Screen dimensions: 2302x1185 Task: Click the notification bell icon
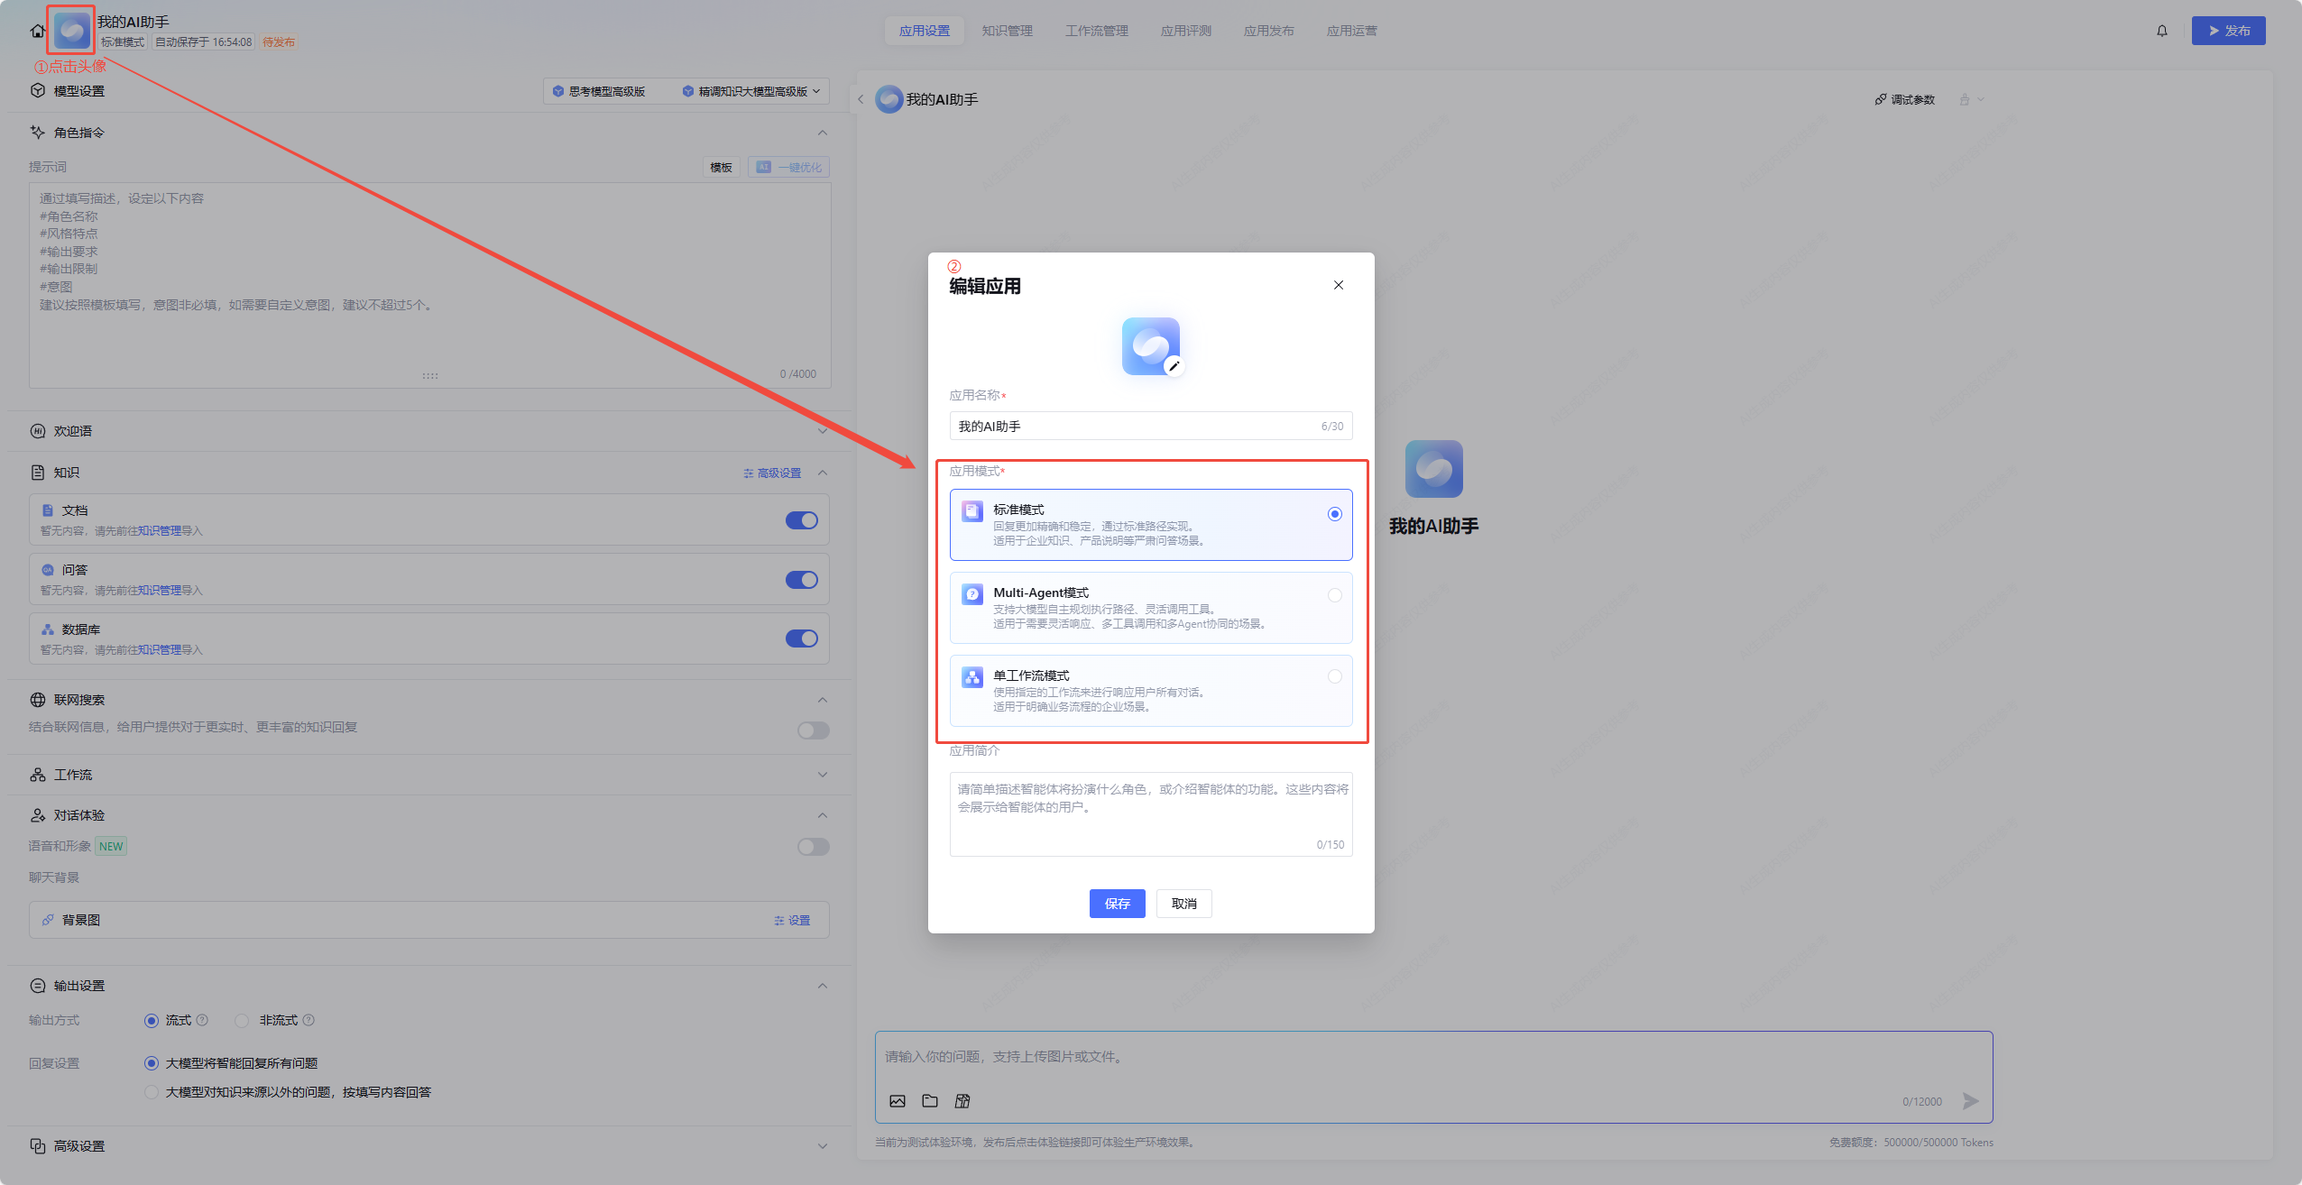coord(2162,31)
